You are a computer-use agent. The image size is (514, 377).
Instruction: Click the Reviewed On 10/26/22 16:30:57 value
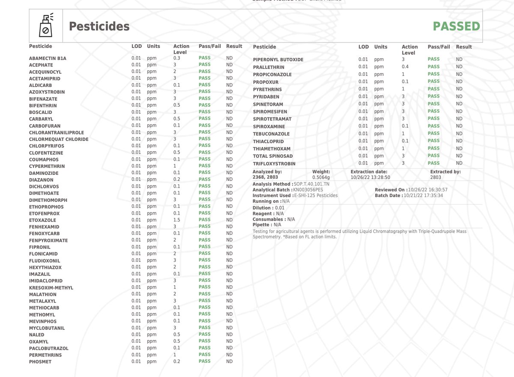[x=428, y=190]
